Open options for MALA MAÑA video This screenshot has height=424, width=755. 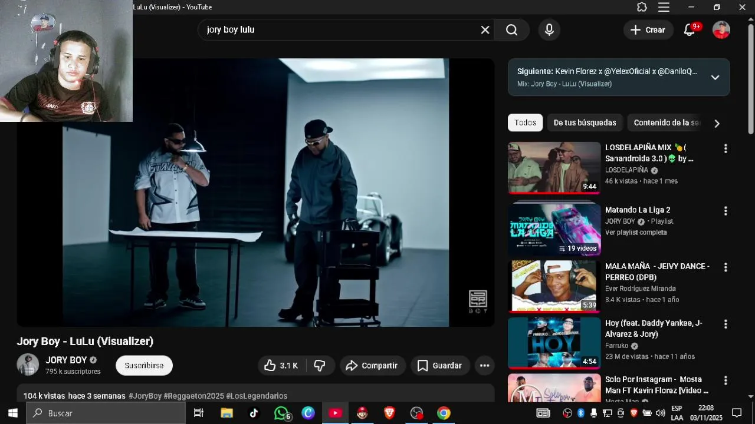(x=726, y=267)
